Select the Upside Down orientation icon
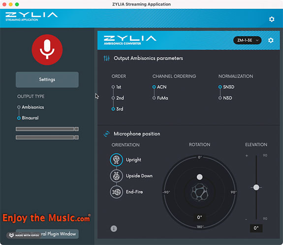This screenshot has height=245, width=283. (x=117, y=176)
